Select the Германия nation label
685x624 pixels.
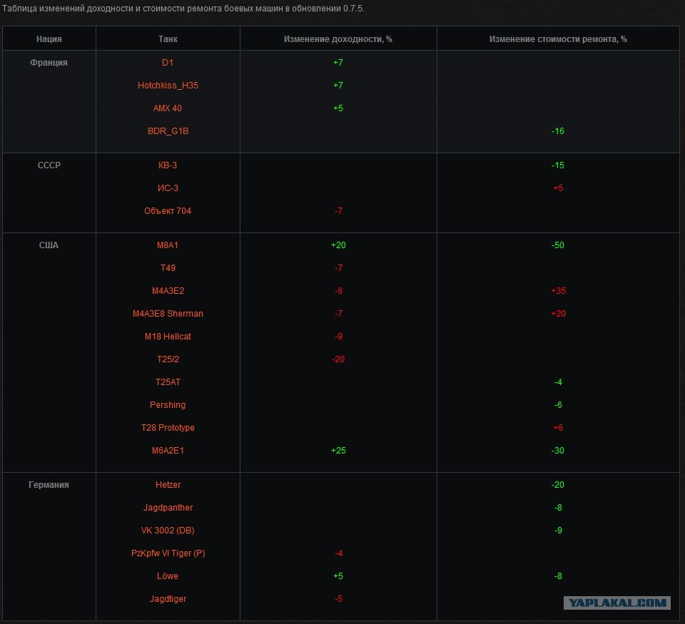click(x=49, y=485)
